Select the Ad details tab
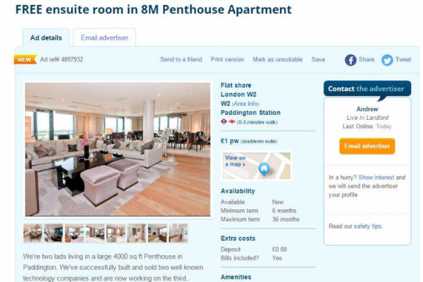The width and height of the screenshot is (423, 282). pos(46,37)
